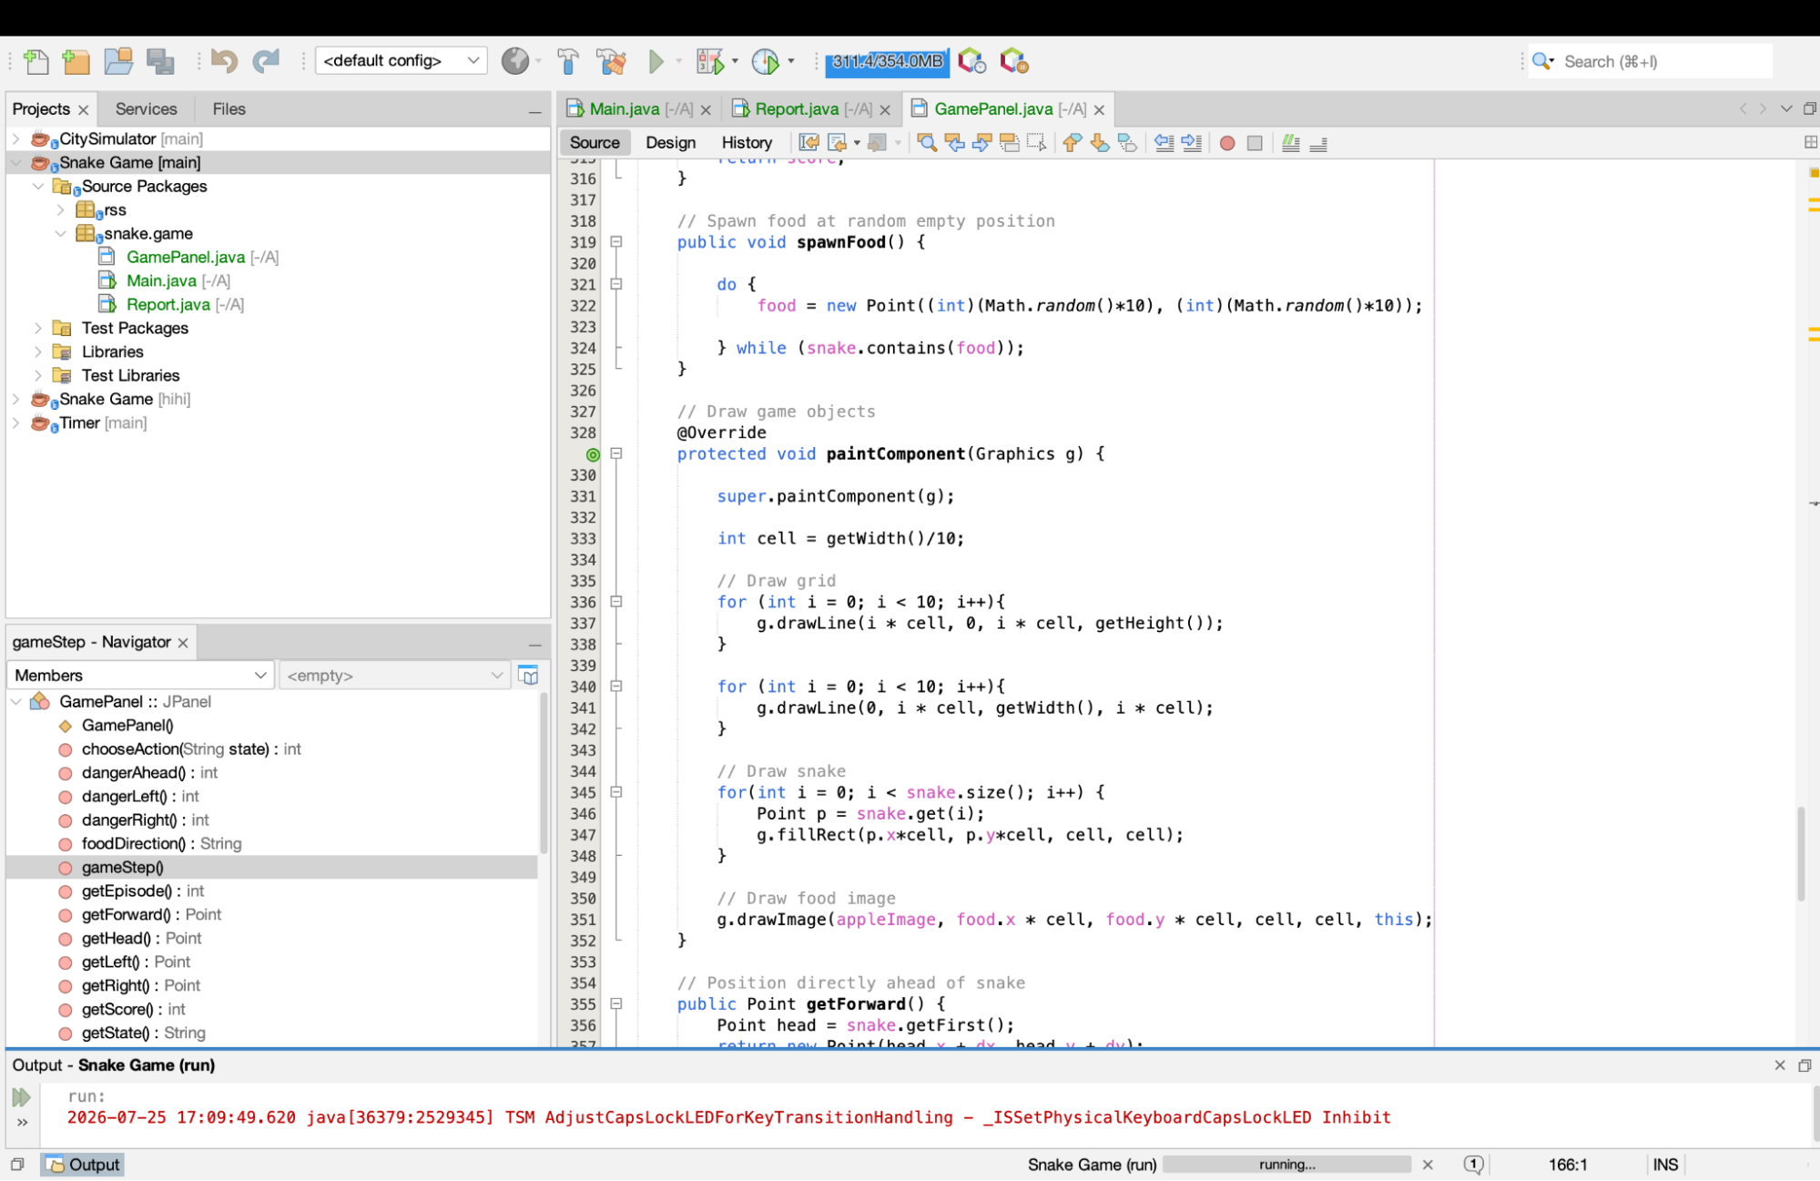Collapse the getForward method code fold

point(616,1003)
